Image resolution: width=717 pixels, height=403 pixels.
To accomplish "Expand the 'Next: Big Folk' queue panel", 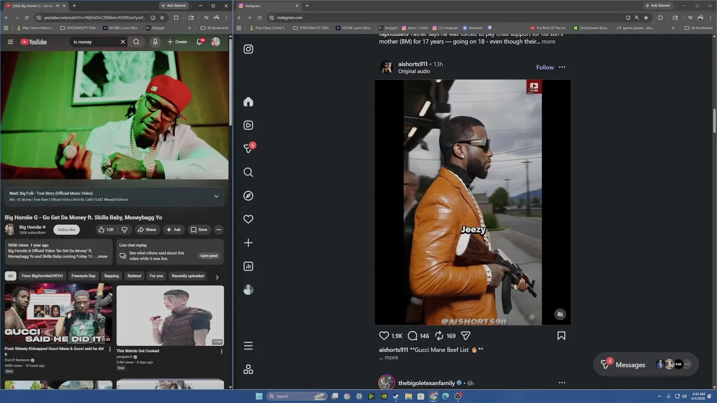I will [216, 196].
